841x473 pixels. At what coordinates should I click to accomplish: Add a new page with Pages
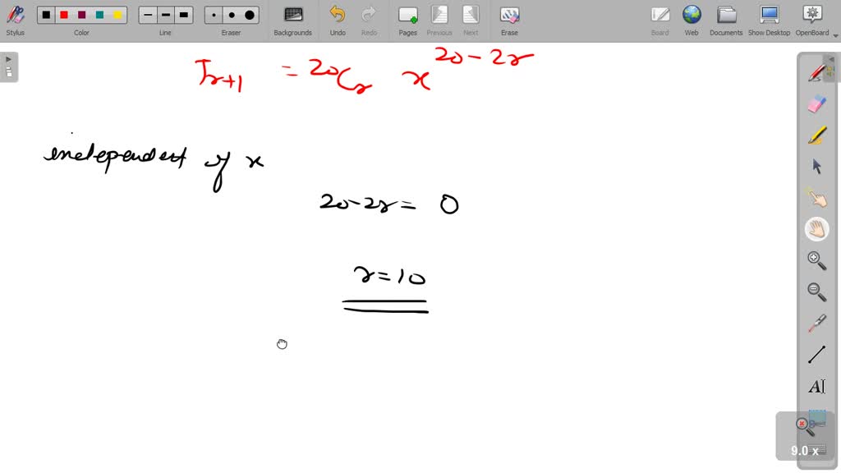(x=407, y=21)
